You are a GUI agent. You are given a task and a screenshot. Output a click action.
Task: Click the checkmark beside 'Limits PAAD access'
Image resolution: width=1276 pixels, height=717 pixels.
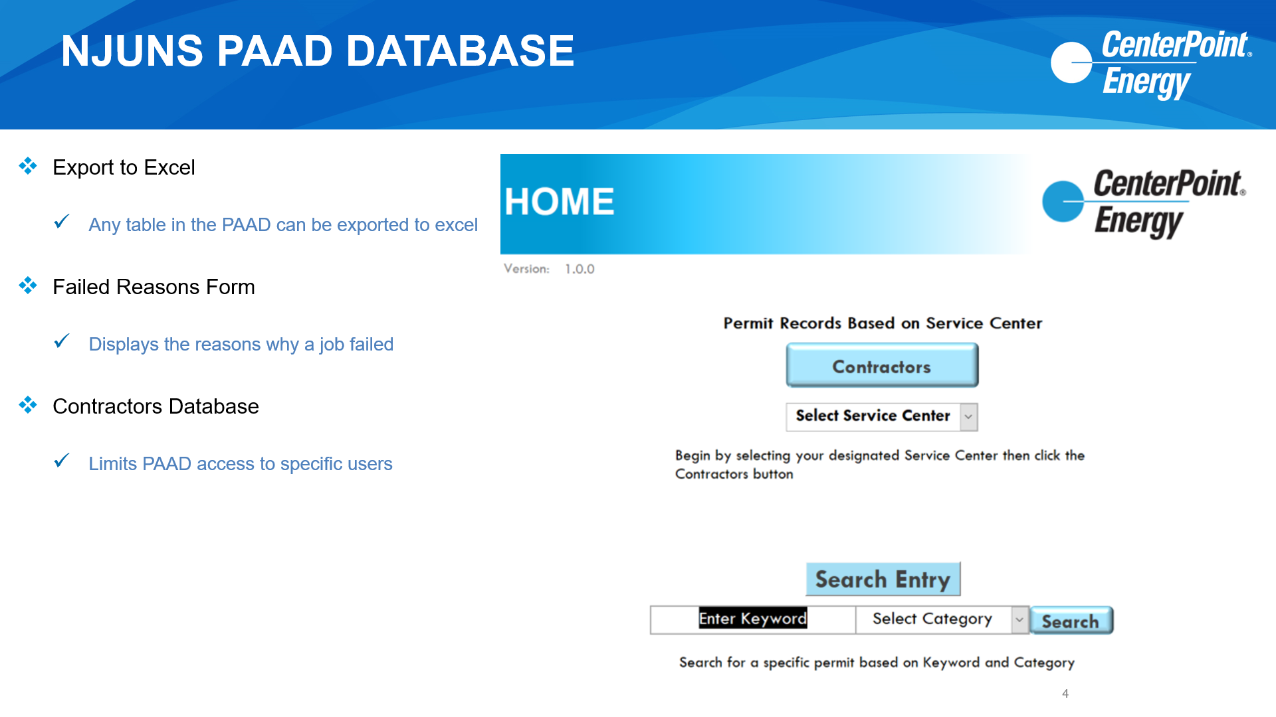(x=62, y=460)
